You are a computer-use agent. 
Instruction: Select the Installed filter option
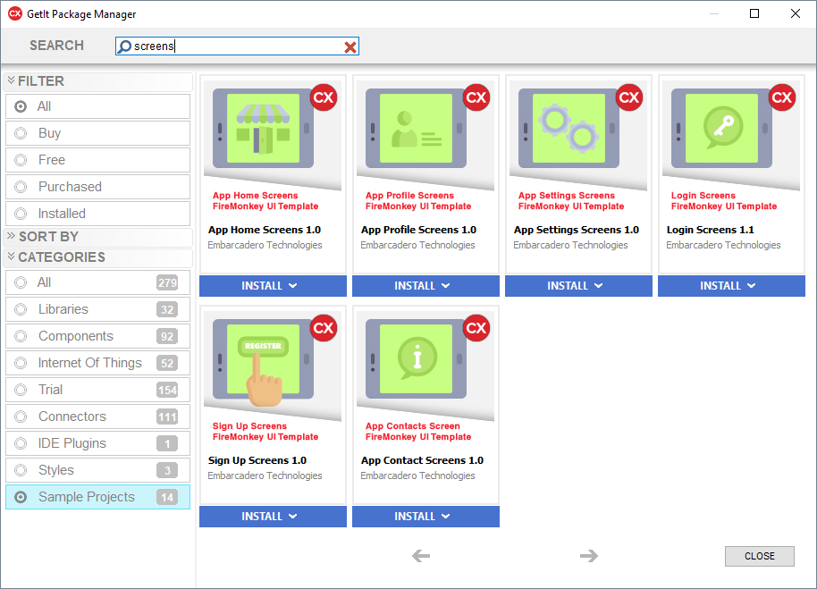point(98,214)
